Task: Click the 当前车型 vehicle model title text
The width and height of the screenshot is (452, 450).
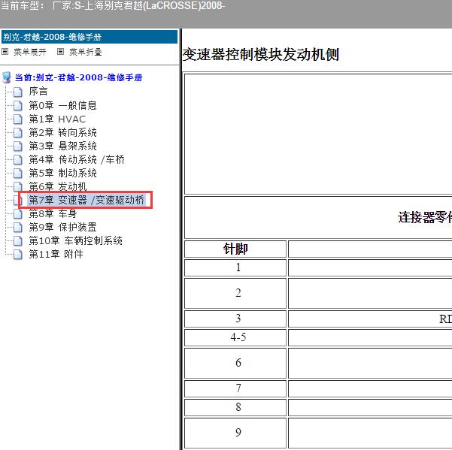Action: coord(113,6)
